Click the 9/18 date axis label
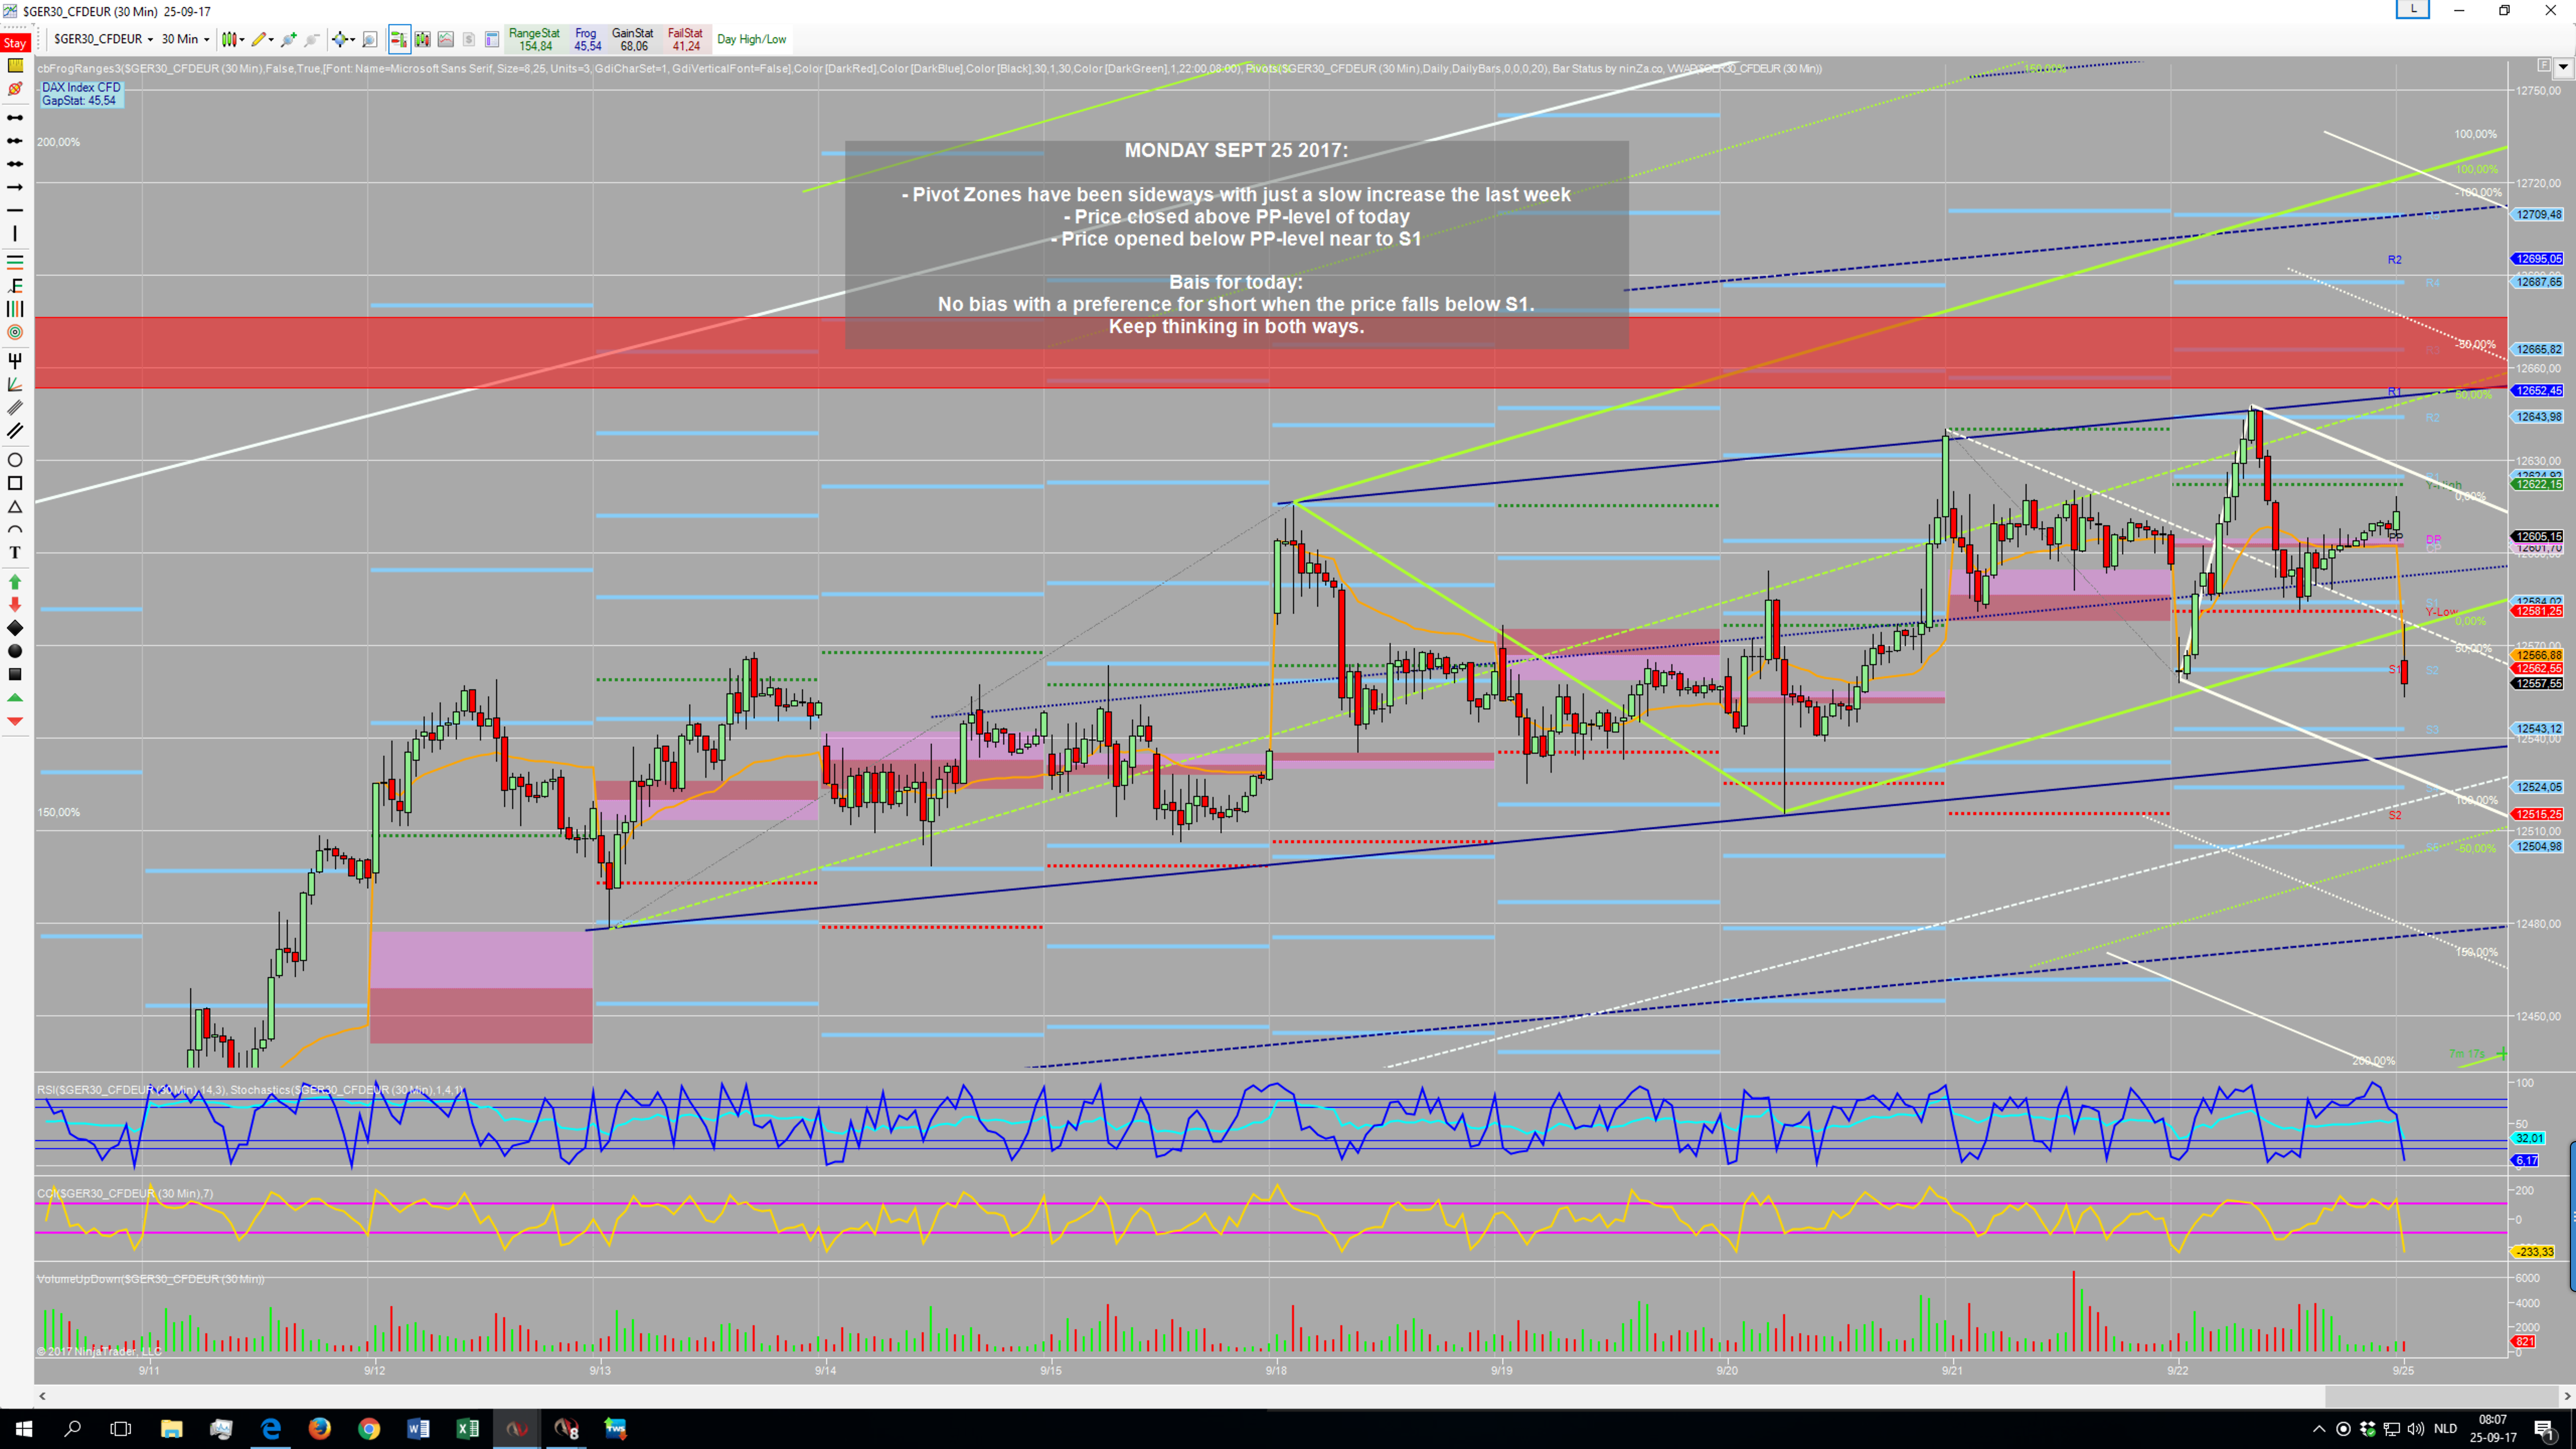Viewport: 2576px width, 1449px height. [x=1276, y=1370]
